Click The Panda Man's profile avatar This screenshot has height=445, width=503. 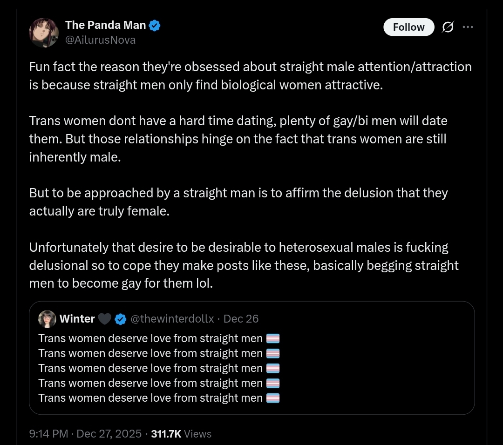pyautogui.click(x=44, y=33)
